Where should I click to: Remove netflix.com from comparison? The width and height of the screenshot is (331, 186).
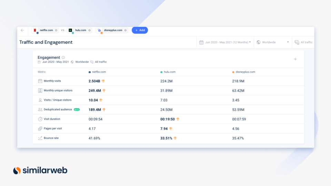[56, 30]
